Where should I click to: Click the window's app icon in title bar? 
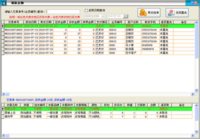point(4,3)
